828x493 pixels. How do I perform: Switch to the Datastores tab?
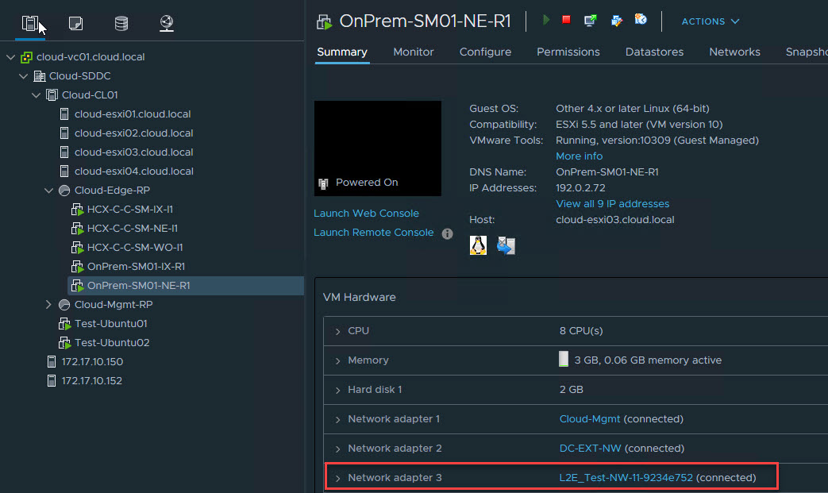click(x=654, y=52)
